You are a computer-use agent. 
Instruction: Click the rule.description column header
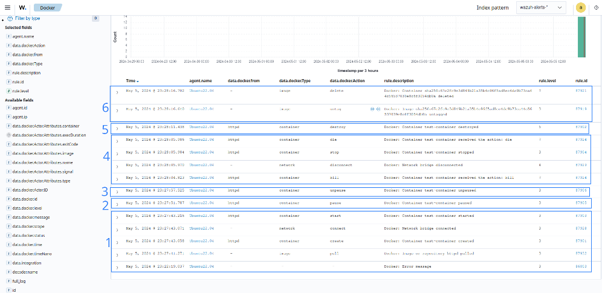pos(399,81)
